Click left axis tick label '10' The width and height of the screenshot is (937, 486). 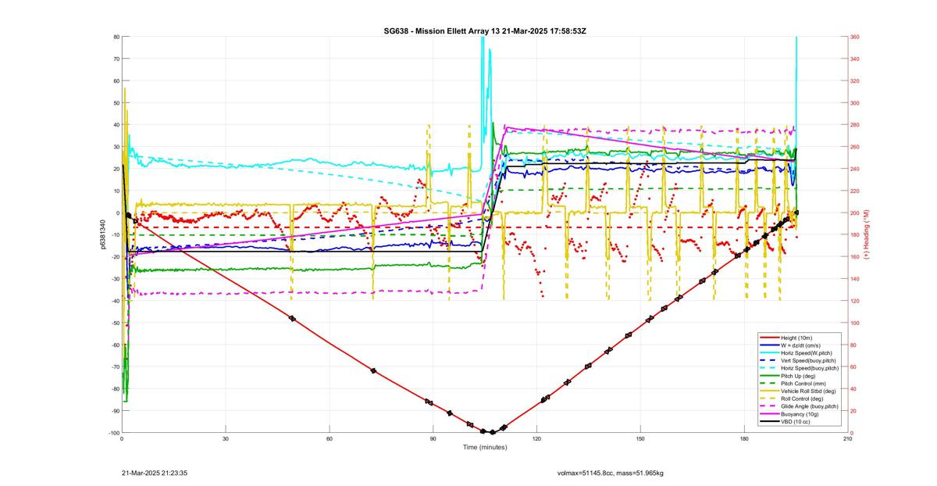point(116,191)
